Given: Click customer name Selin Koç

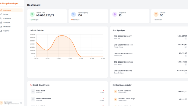Looking at the screenshot, I should pyautogui.click(x=117, y=38).
